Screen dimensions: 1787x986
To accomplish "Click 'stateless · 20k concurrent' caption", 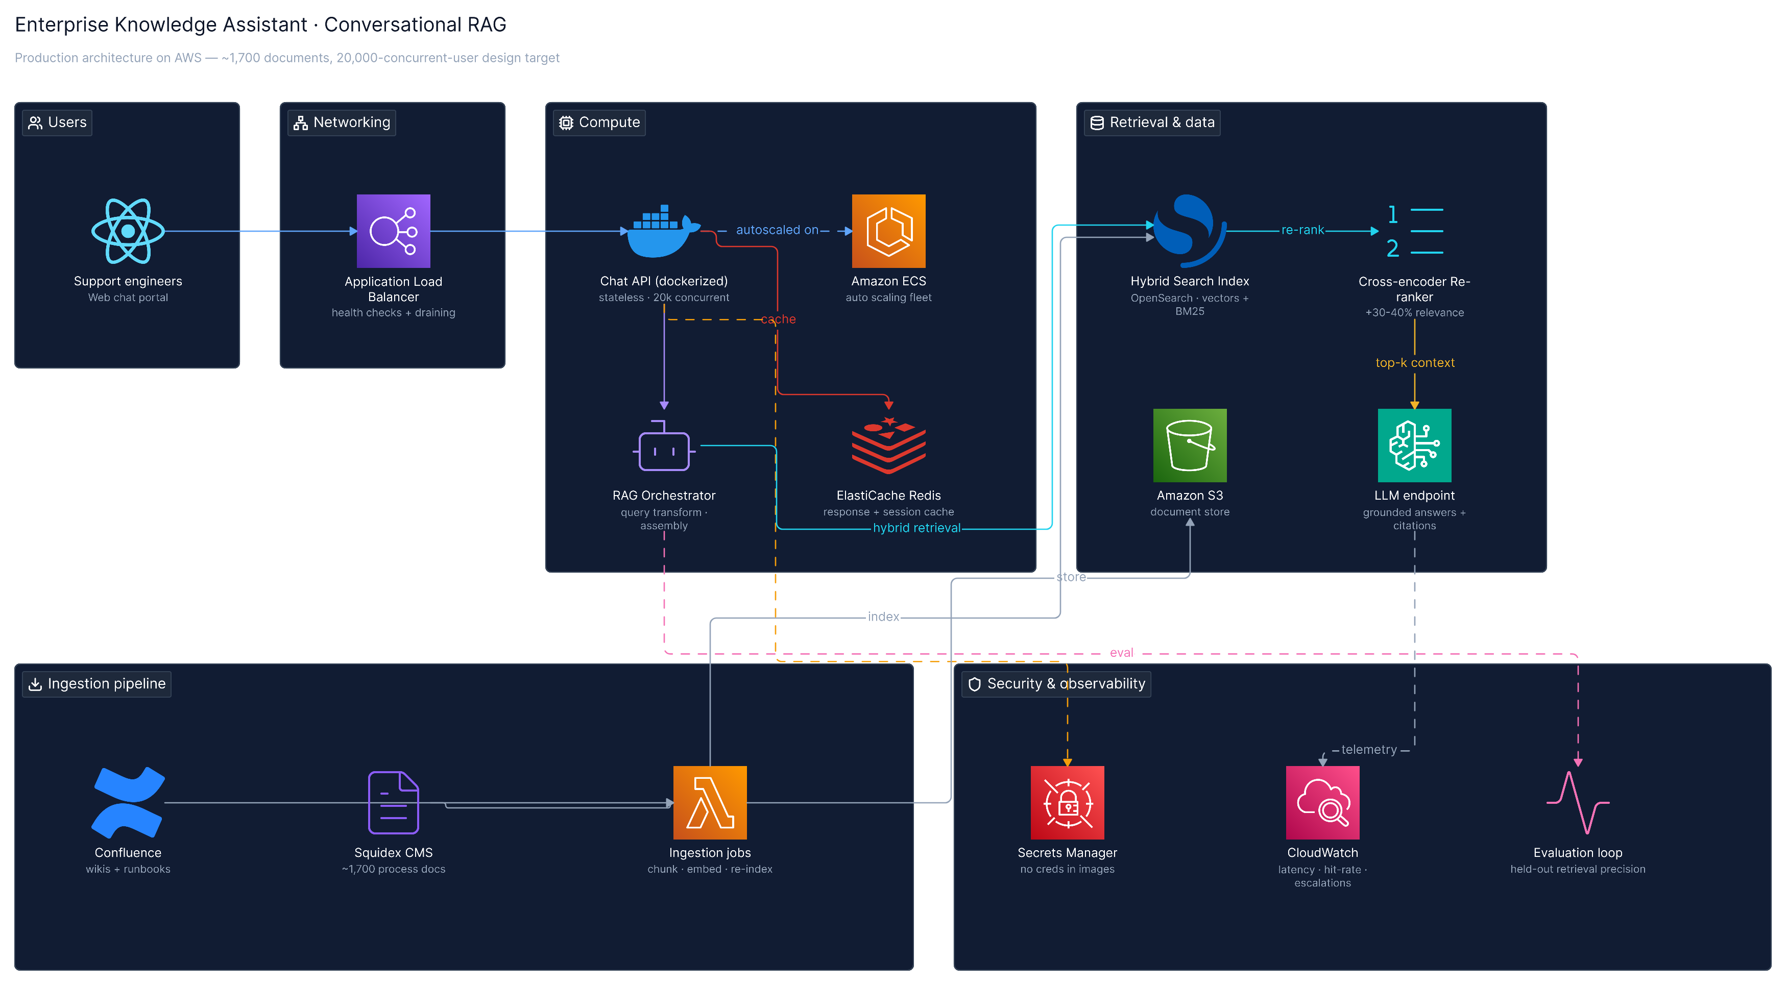I will (x=664, y=298).
